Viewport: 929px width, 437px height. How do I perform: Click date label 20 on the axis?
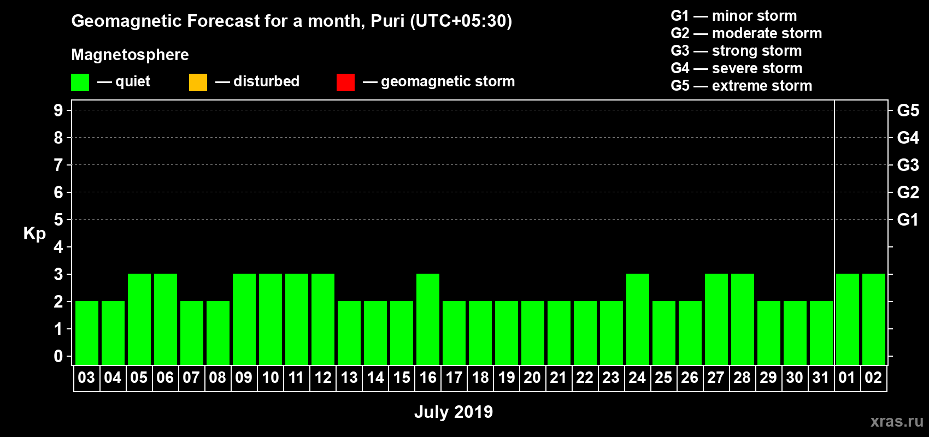pos(532,377)
